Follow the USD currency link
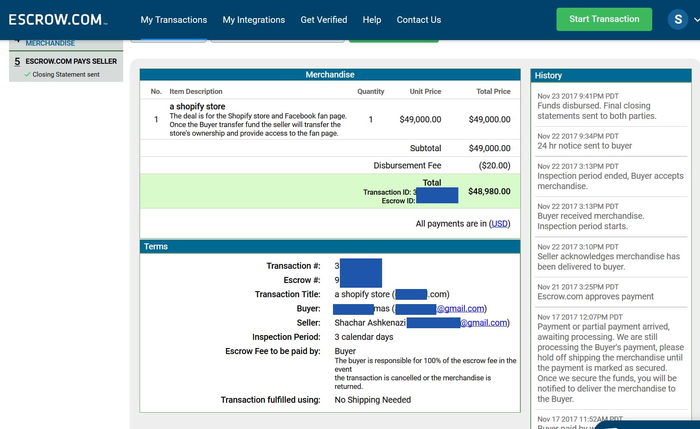The height and width of the screenshot is (429, 700). point(500,224)
